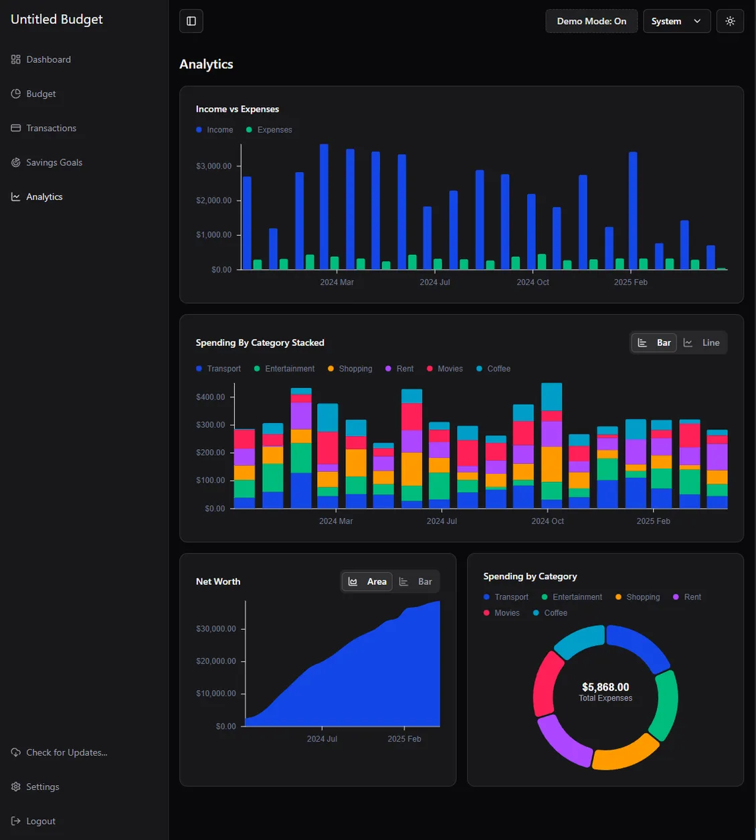Select Area view for Net Worth
756x840 pixels.
pyautogui.click(x=367, y=582)
